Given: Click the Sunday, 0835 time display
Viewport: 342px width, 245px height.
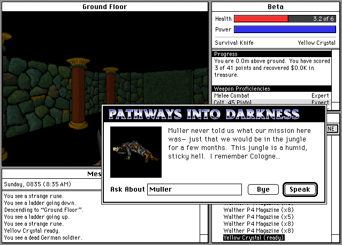Looking at the screenshot, I should [x=37, y=184].
